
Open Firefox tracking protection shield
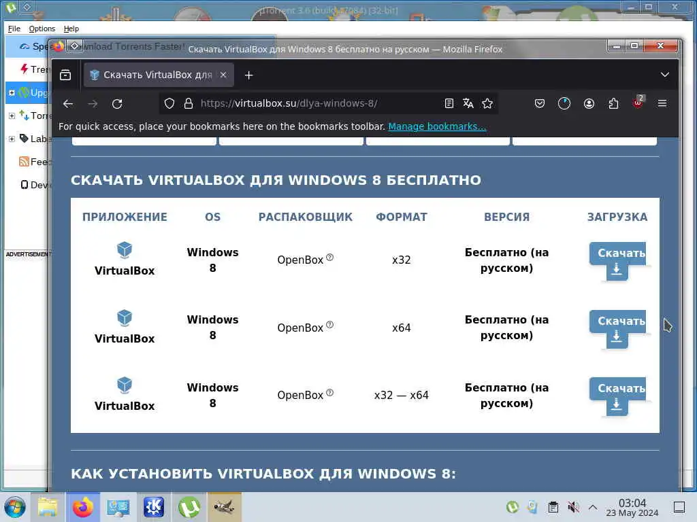point(169,103)
